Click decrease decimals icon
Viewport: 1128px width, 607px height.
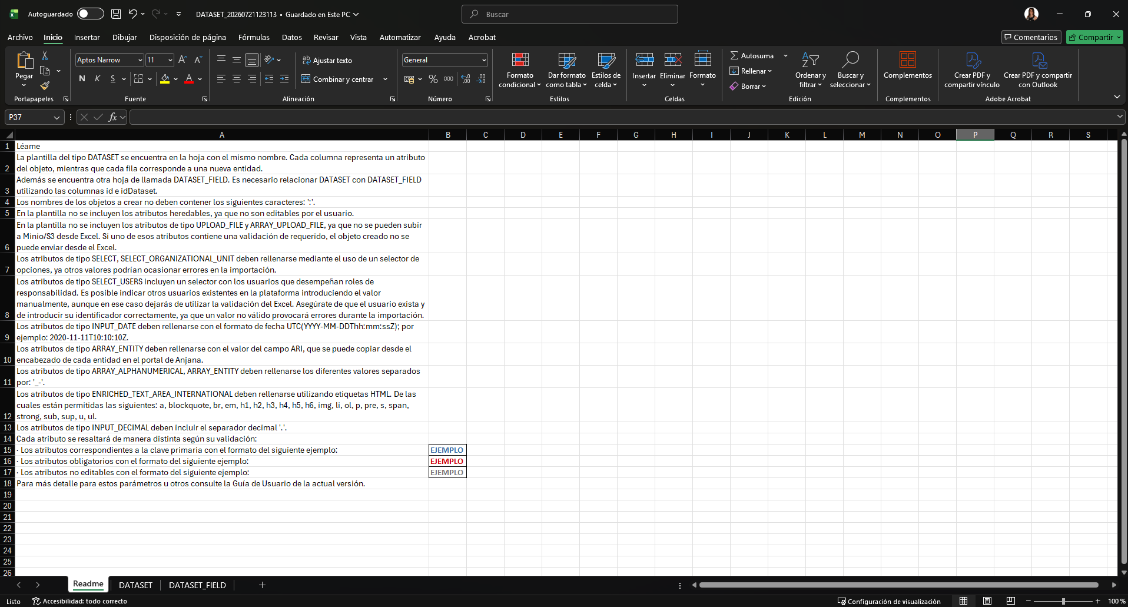coord(481,79)
